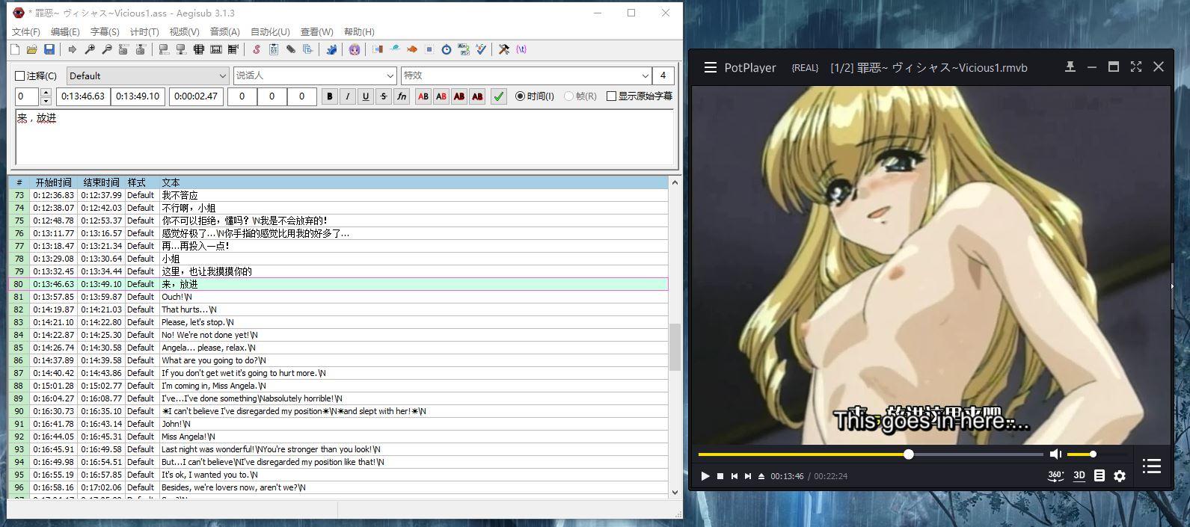Image resolution: width=1190 pixels, height=527 pixels.
Task: Select 帧(R) frame radio button
Action: click(568, 96)
